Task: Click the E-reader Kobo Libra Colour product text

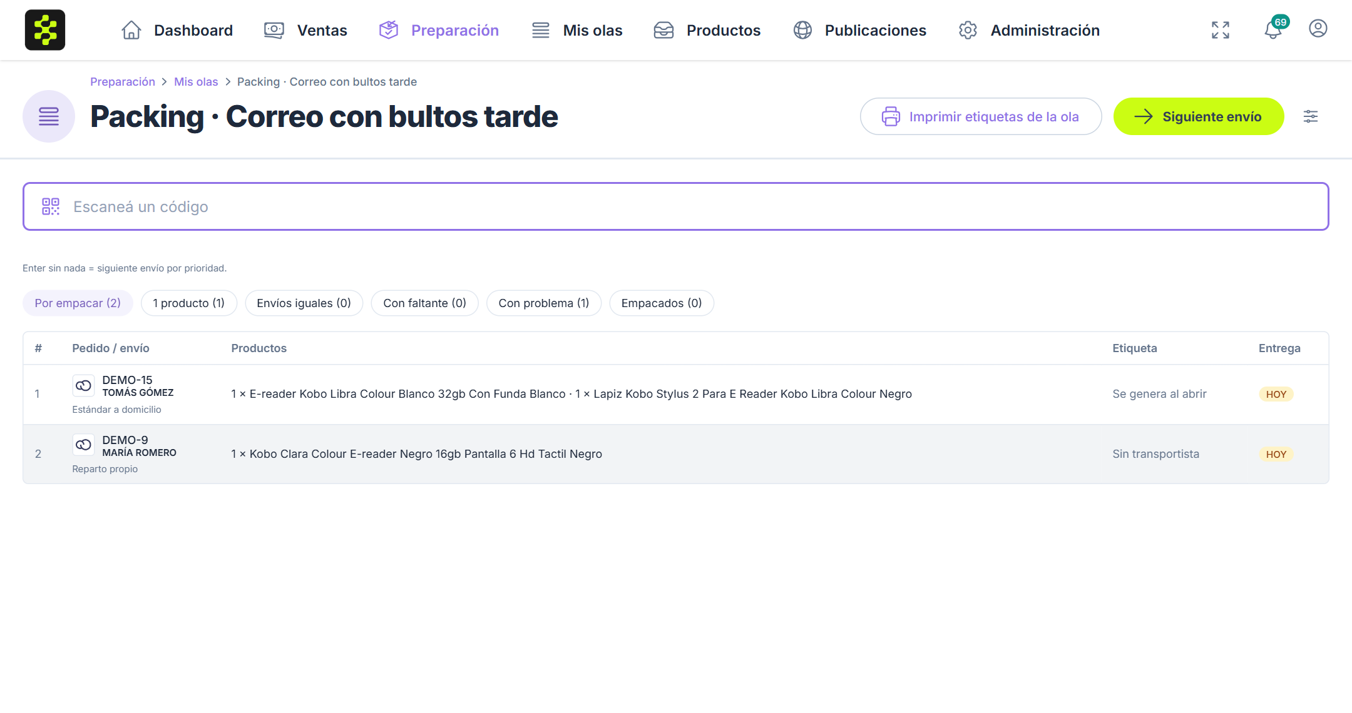Action: pyautogui.click(x=399, y=394)
